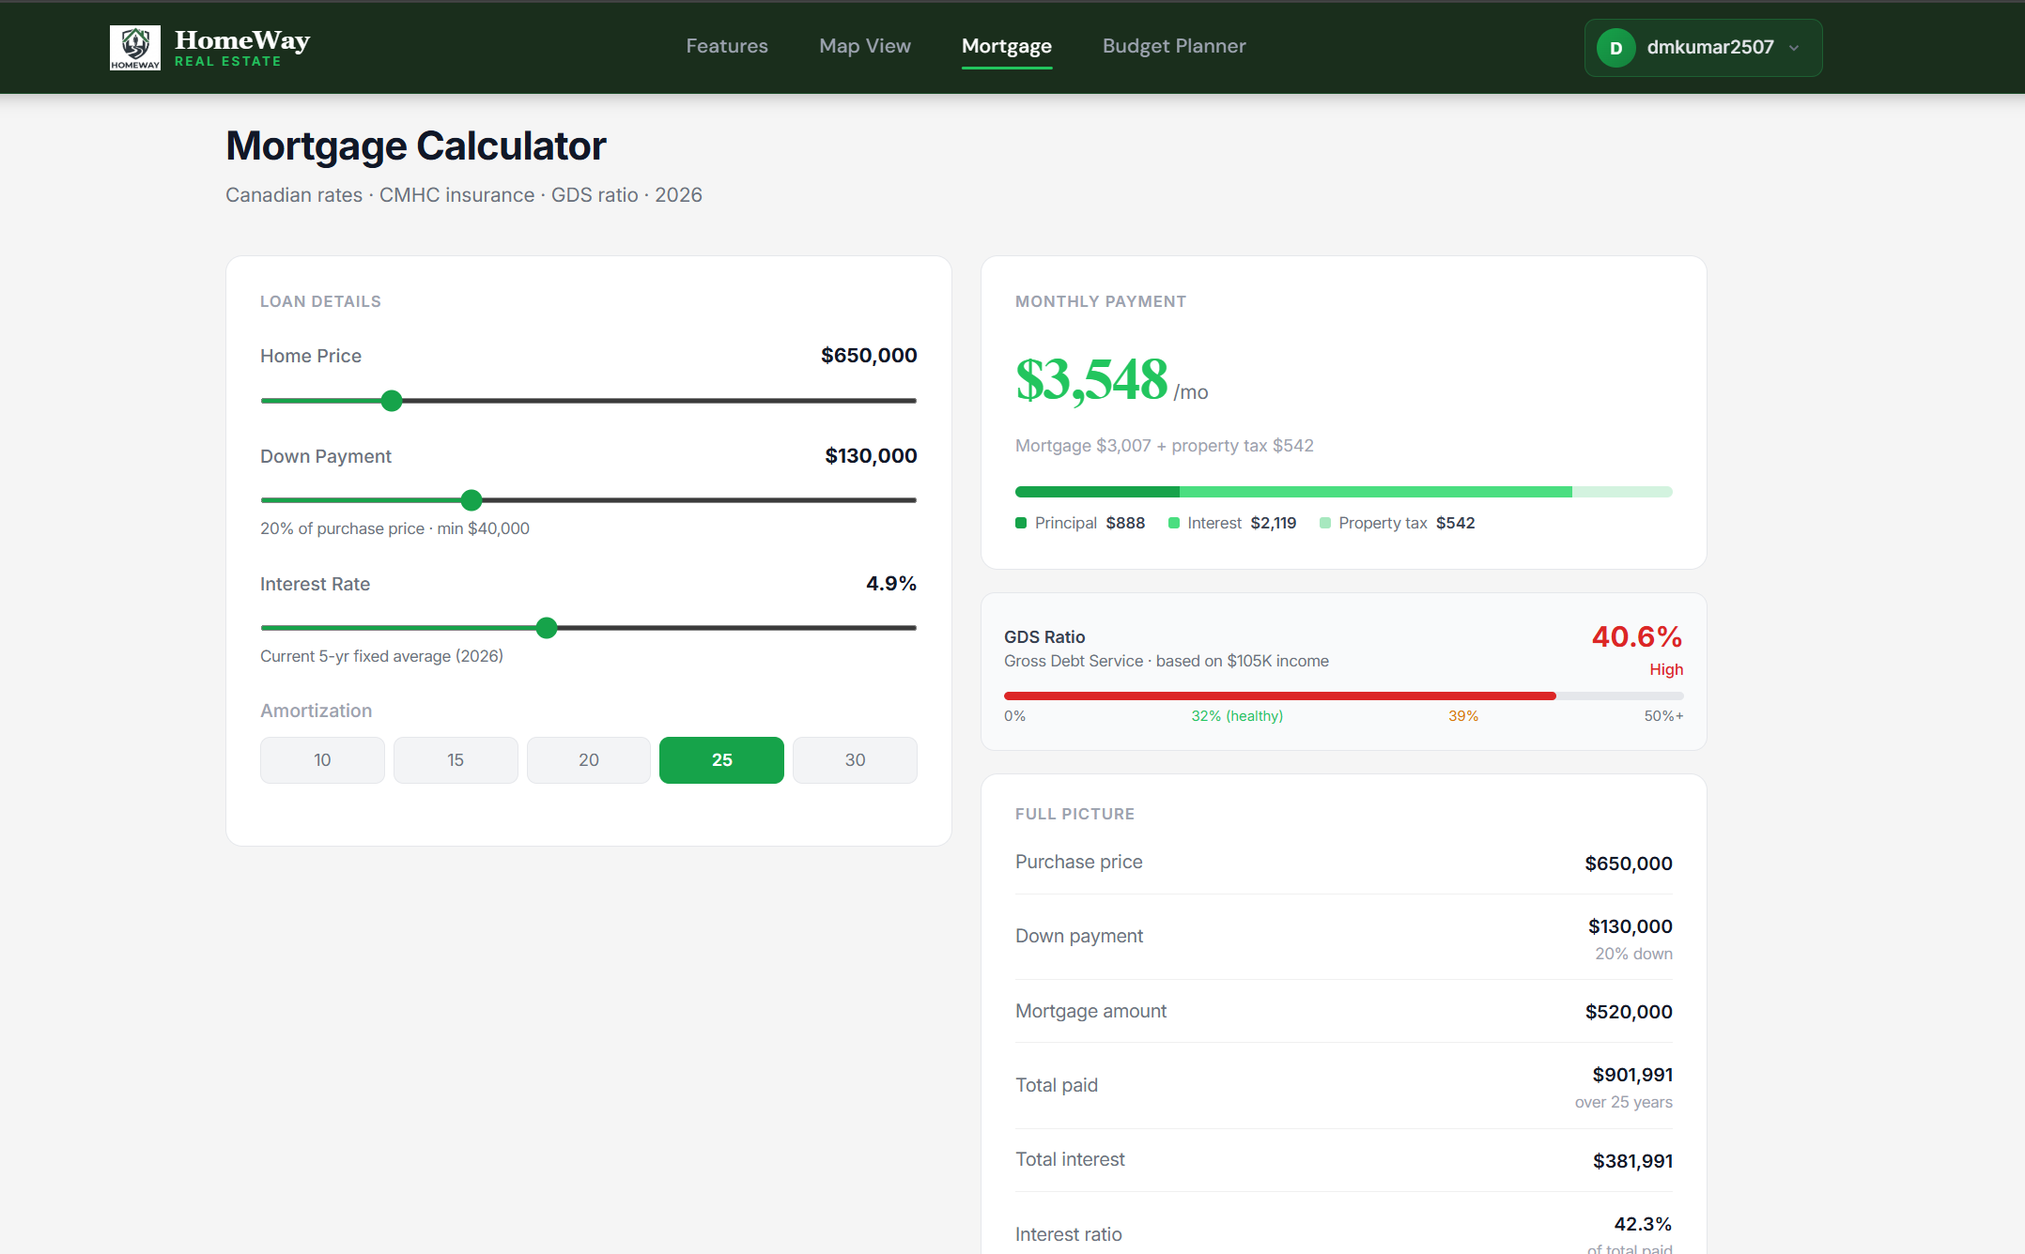2025x1254 pixels.
Task: Select the active 25-year amortization button
Action: [721, 760]
